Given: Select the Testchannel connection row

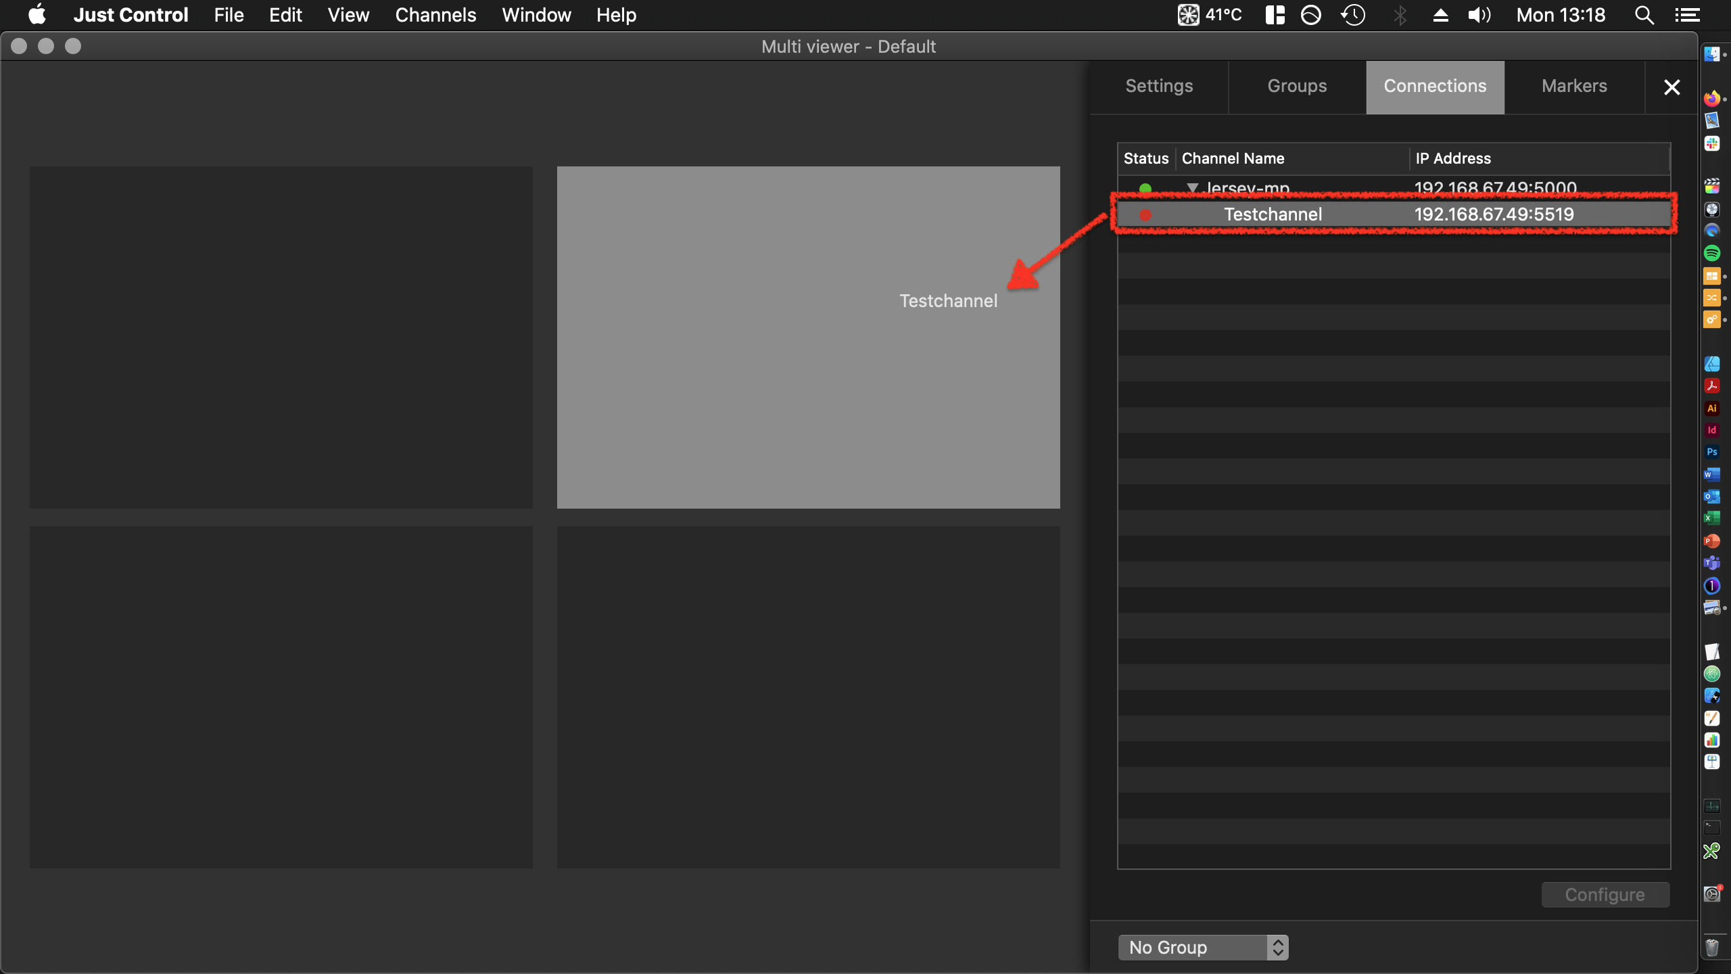Looking at the screenshot, I should (1394, 214).
